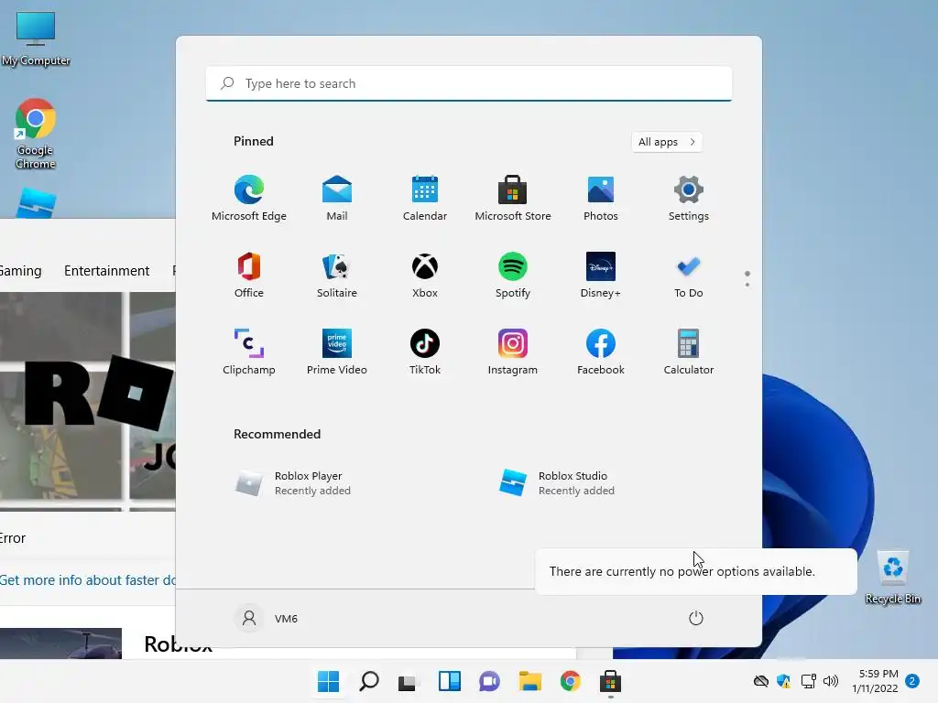Open recently added Roblox Player

[x=293, y=483]
